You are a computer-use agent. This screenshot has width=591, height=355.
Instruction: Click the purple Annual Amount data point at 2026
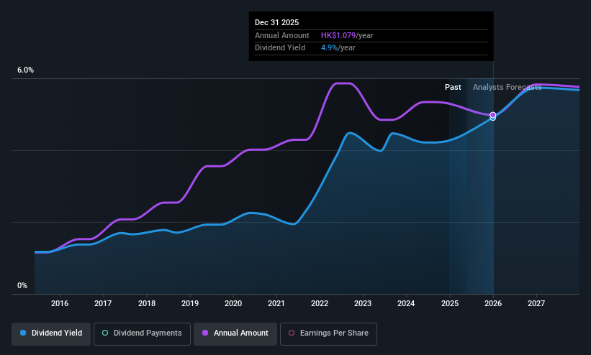point(492,115)
